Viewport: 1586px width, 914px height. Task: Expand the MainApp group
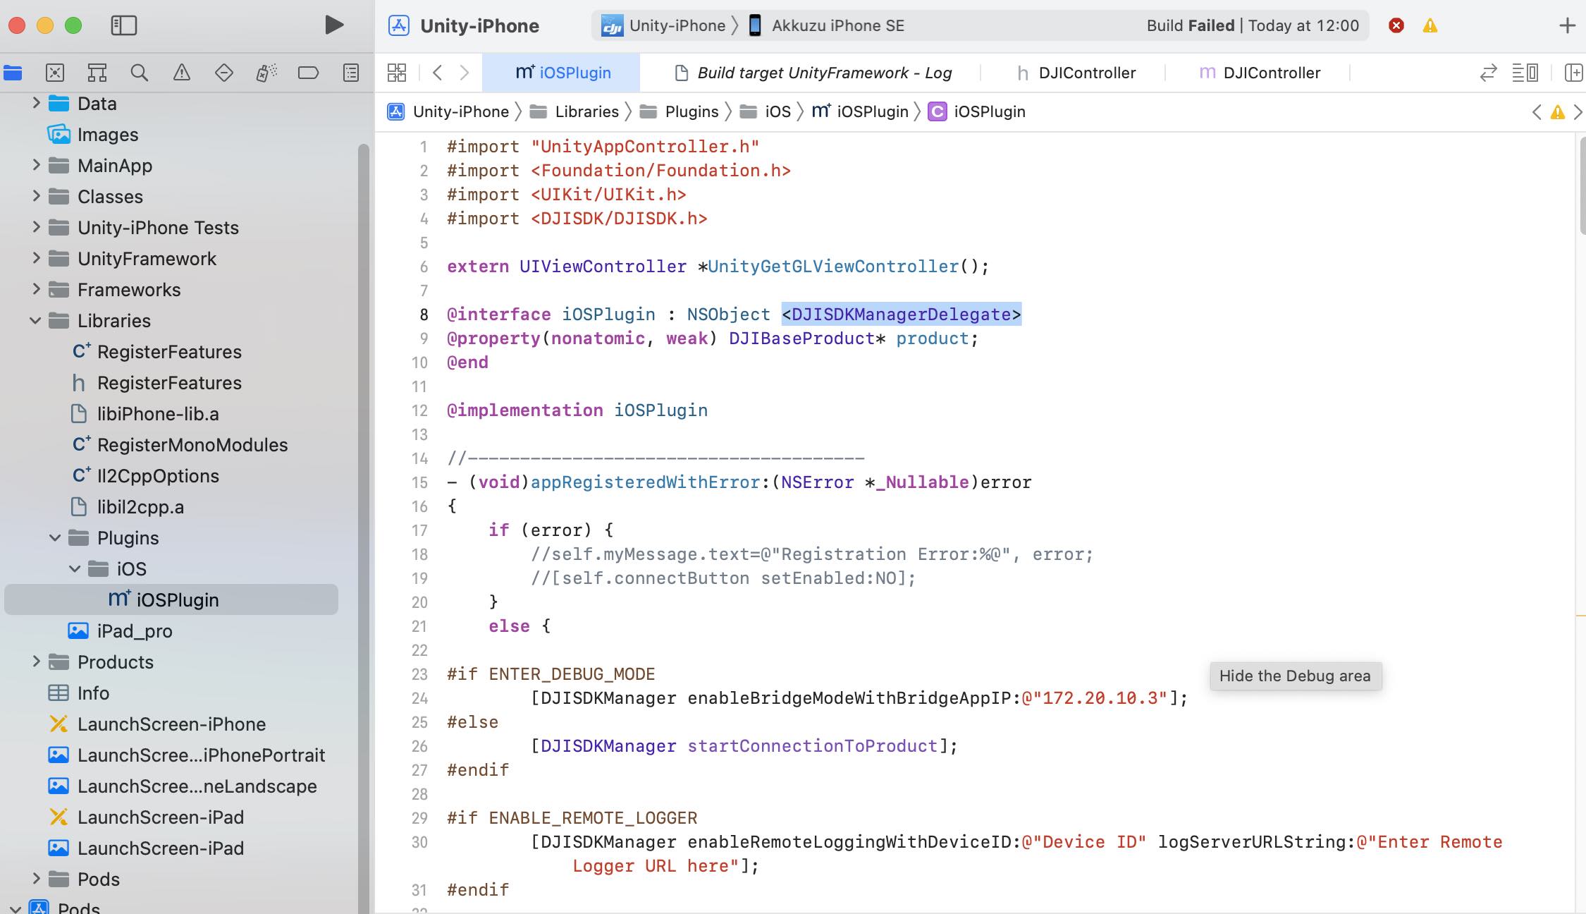(36, 165)
